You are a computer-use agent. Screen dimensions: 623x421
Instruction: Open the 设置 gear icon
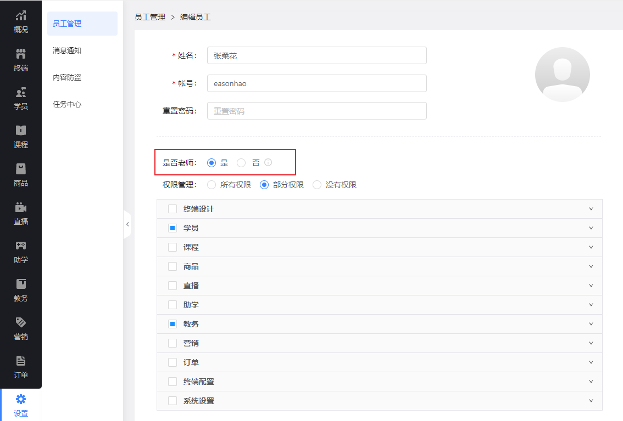coord(21,399)
